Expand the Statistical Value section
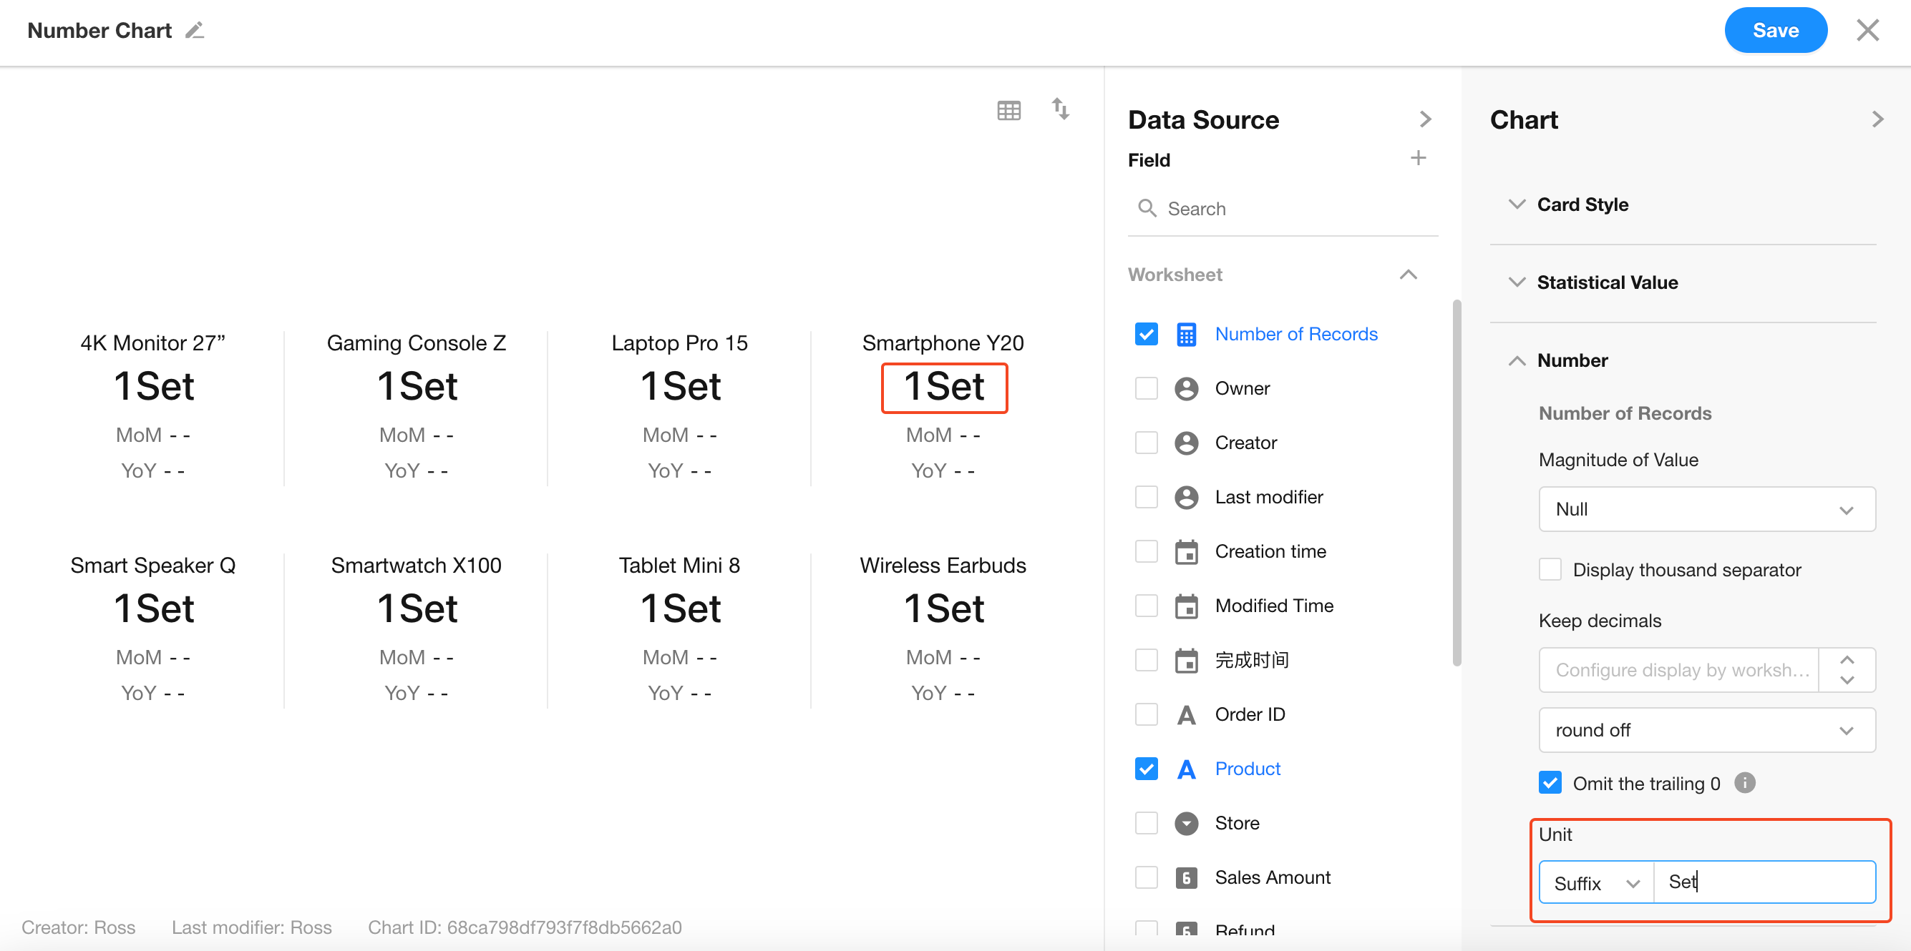 [1606, 282]
